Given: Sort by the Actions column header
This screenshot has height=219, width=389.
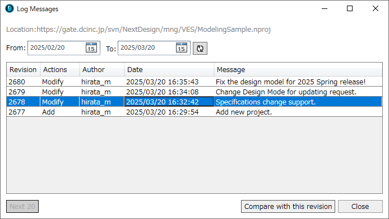Looking at the screenshot, I should click(60, 70).
